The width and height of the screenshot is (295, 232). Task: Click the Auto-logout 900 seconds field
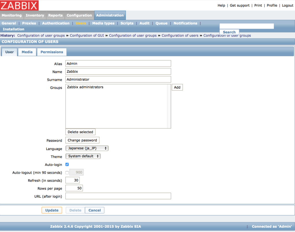(x=76, y=172)
